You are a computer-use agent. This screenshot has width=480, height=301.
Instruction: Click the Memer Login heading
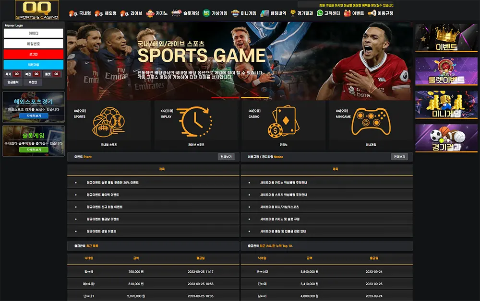pos(14,25)
